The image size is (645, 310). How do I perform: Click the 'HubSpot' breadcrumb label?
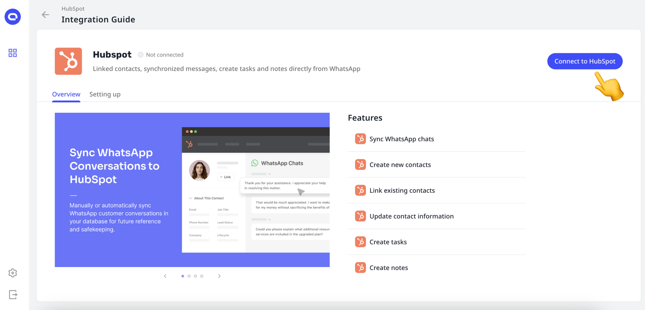click(x=73, y=9)
